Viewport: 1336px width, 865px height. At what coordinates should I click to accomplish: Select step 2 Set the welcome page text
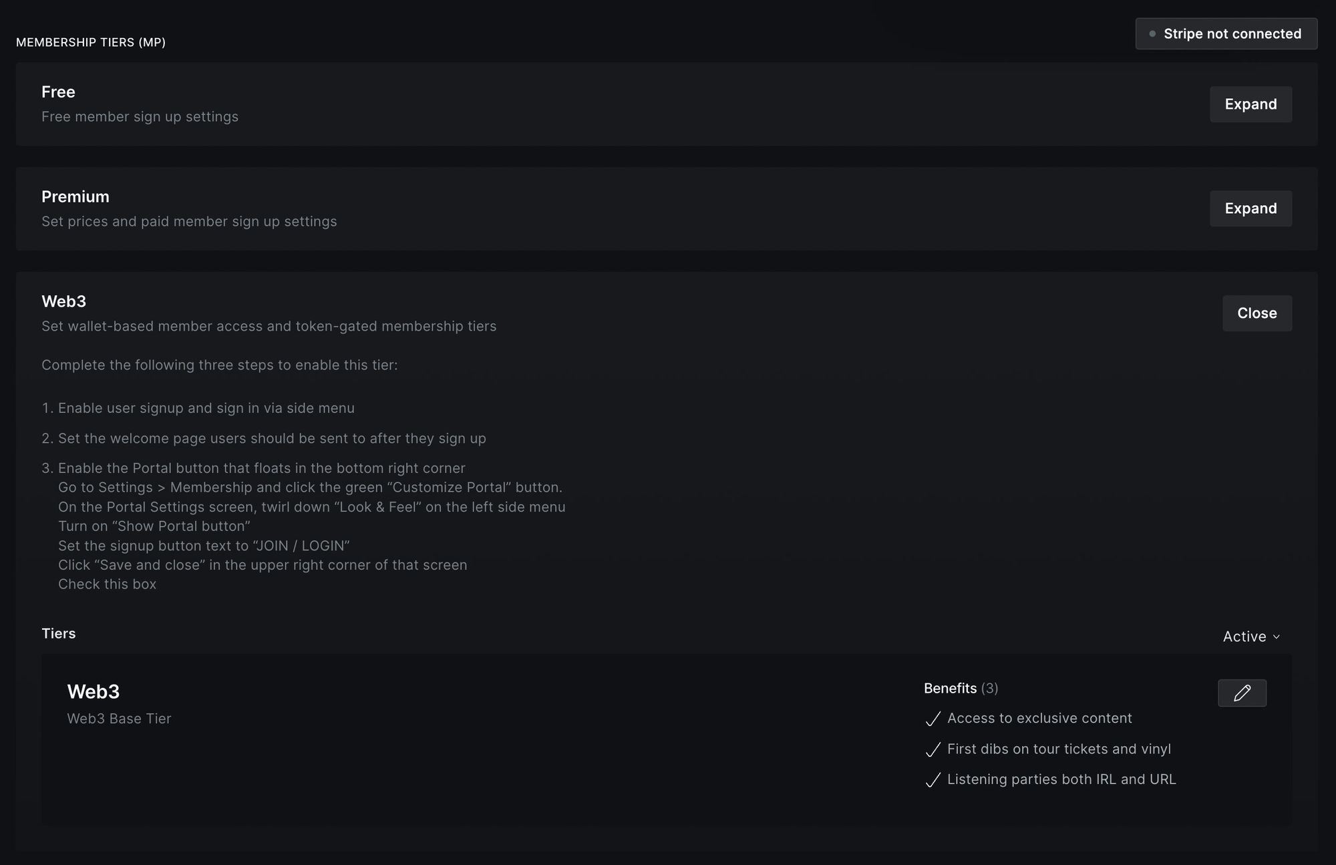[x=264, y=439]
